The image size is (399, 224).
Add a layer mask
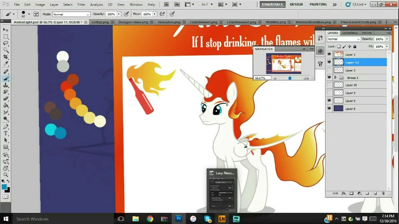(x=351, y=193)
